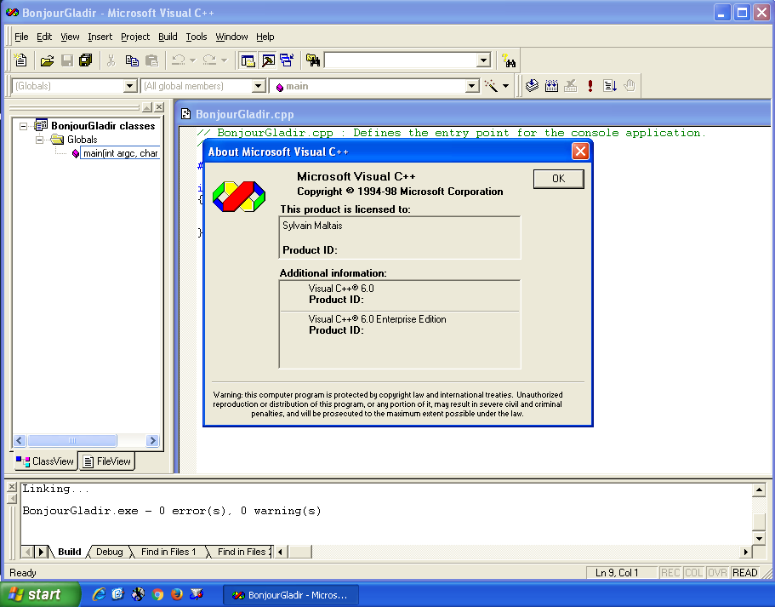This screenshot has width=775, height=607.
Task: Open the Find combo box dropdown
Action: [483, 60]
